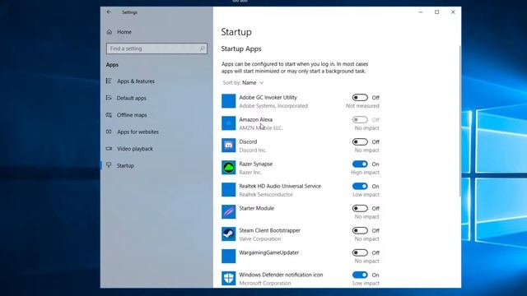Minimize the Settings window
The height and width of the screenshot is (296, 527).
421,12
